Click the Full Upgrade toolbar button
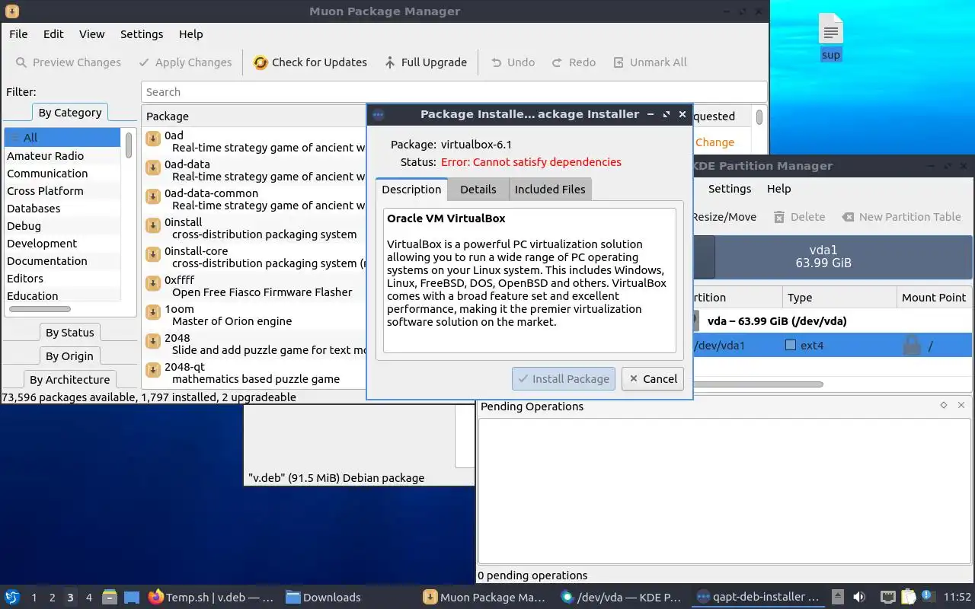This screenshot has width=975, height=609. tap(425, 62)
